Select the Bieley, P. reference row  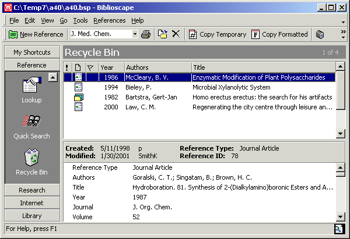point(199,87)
